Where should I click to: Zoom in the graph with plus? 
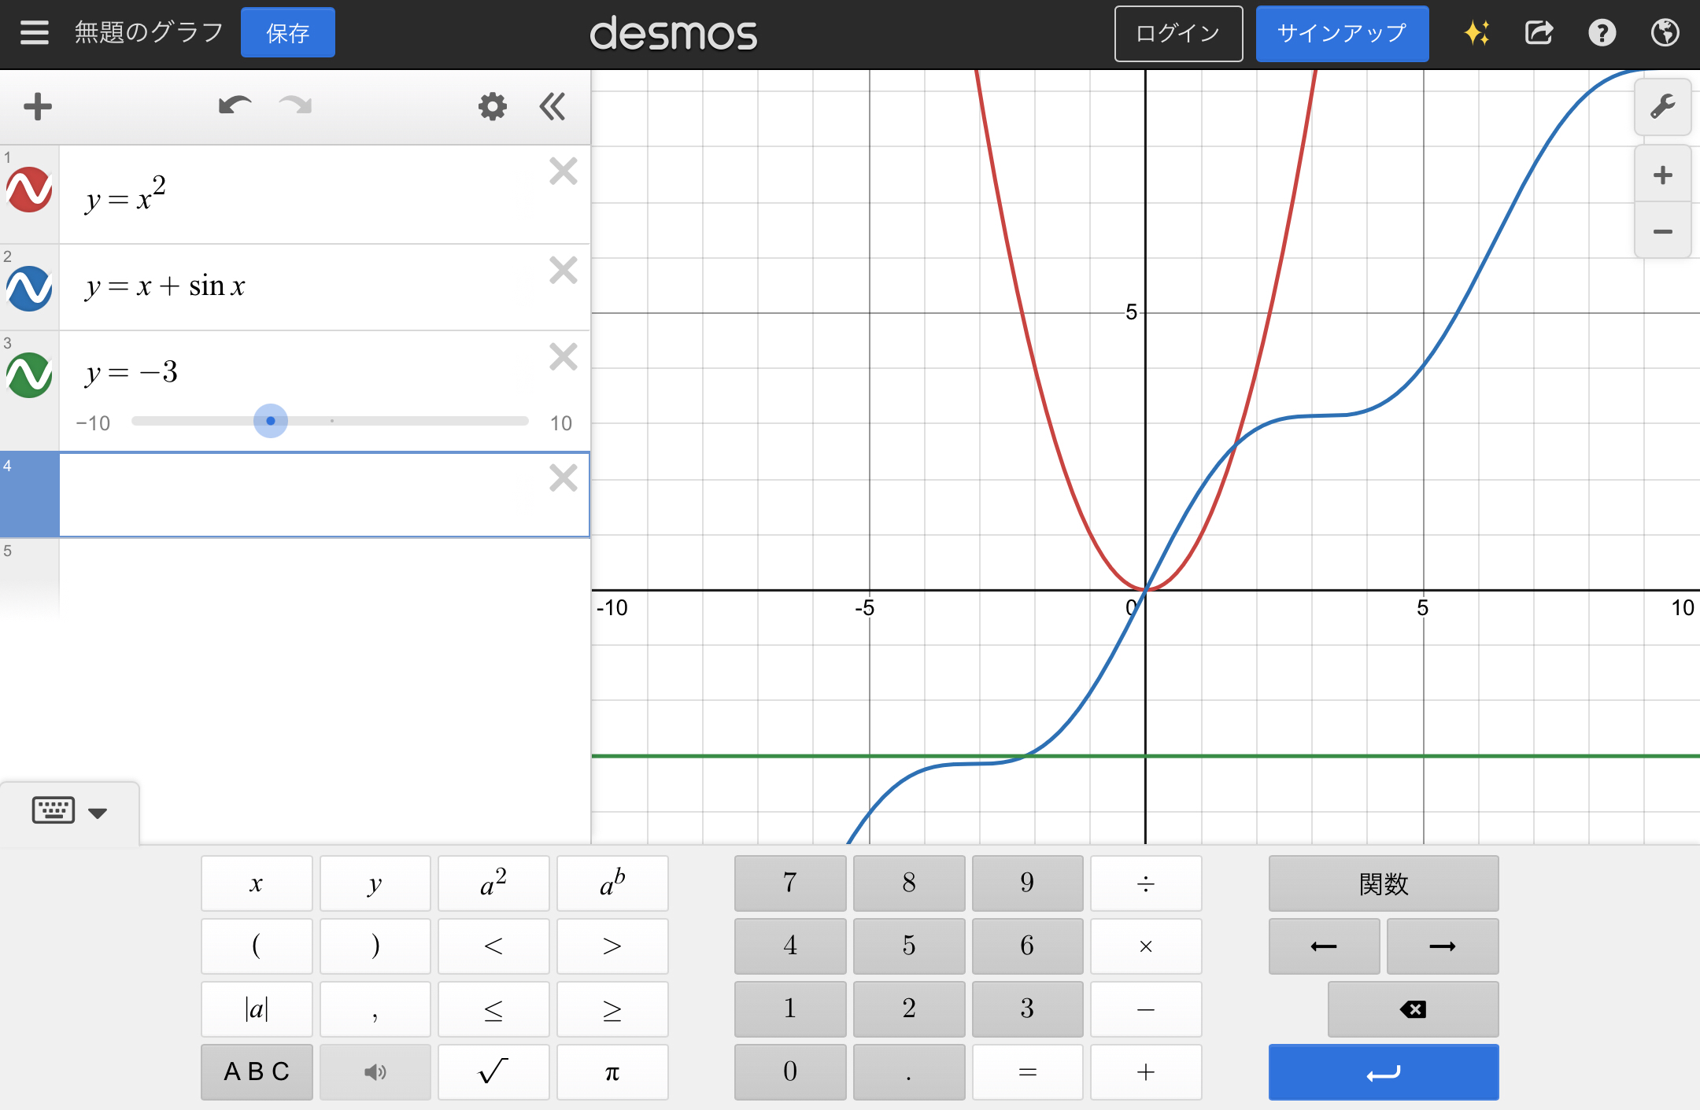pos(1662,175)
